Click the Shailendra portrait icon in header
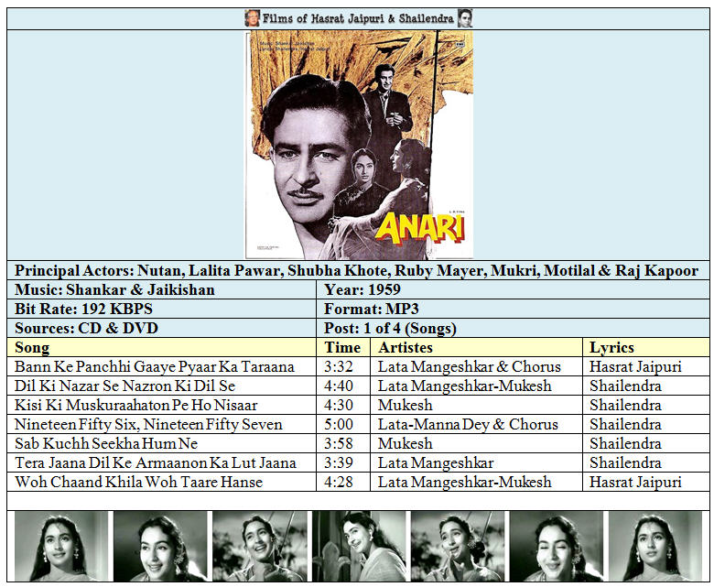Screen dimensions: 714x587 point(465,18)
